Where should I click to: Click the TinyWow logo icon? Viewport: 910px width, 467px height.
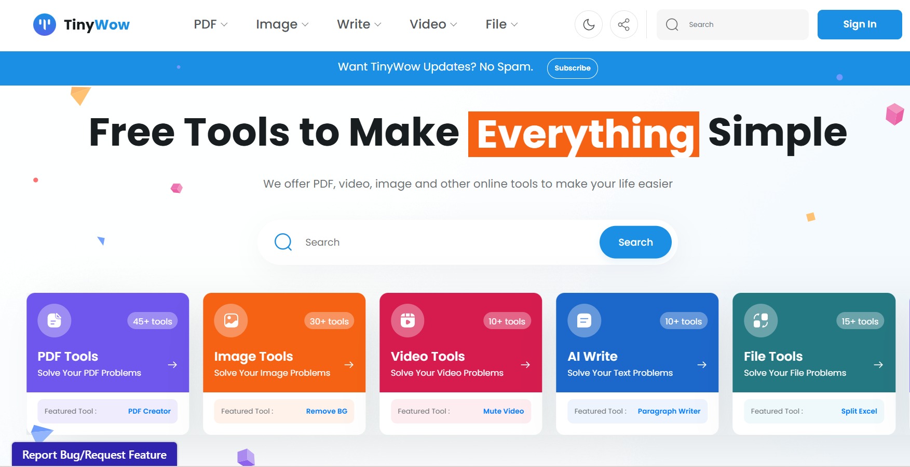click(45, 24)
